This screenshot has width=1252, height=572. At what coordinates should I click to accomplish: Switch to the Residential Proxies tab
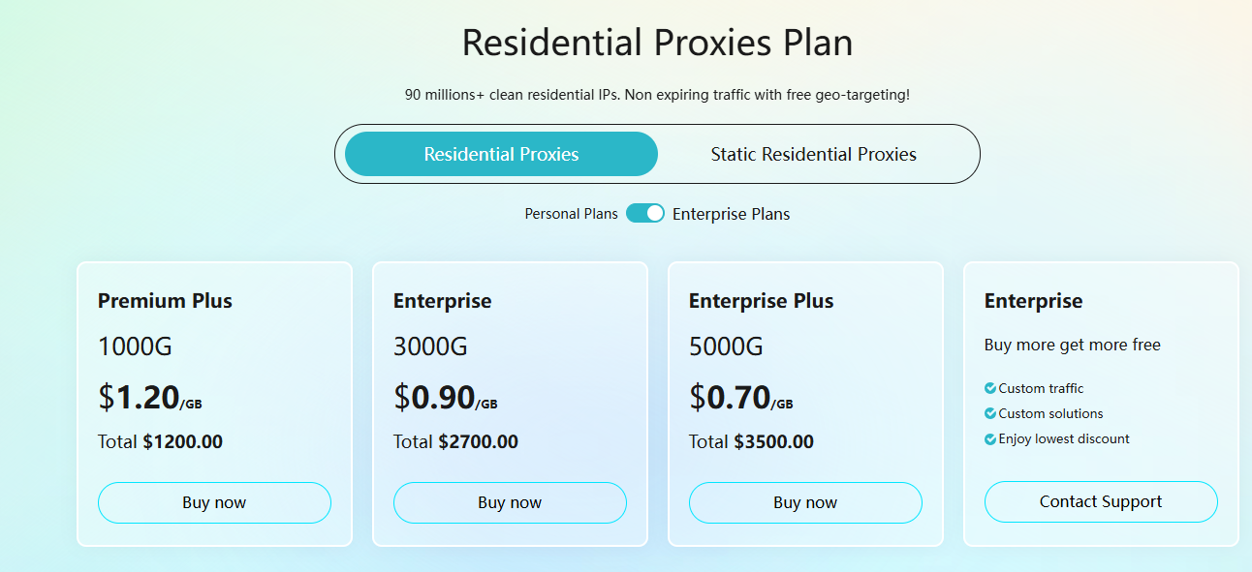coord(501,154)
